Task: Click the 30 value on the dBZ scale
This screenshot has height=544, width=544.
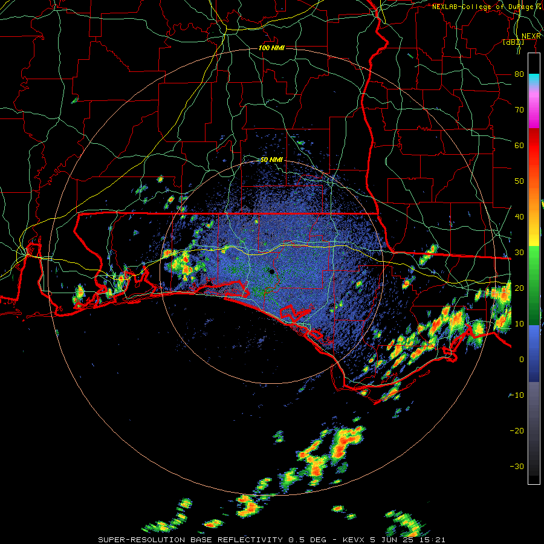Action: point(519,253)
